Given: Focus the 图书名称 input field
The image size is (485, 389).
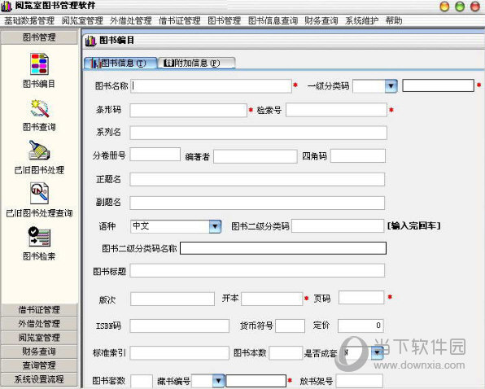Looking at the screenshot, I should tap(211, 86).
